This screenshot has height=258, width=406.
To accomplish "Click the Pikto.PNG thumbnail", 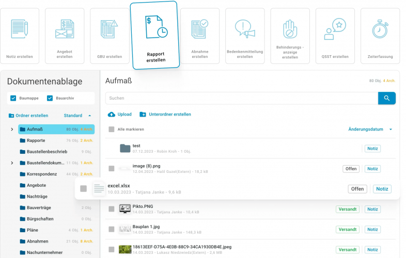I will (x=125, y=209).
